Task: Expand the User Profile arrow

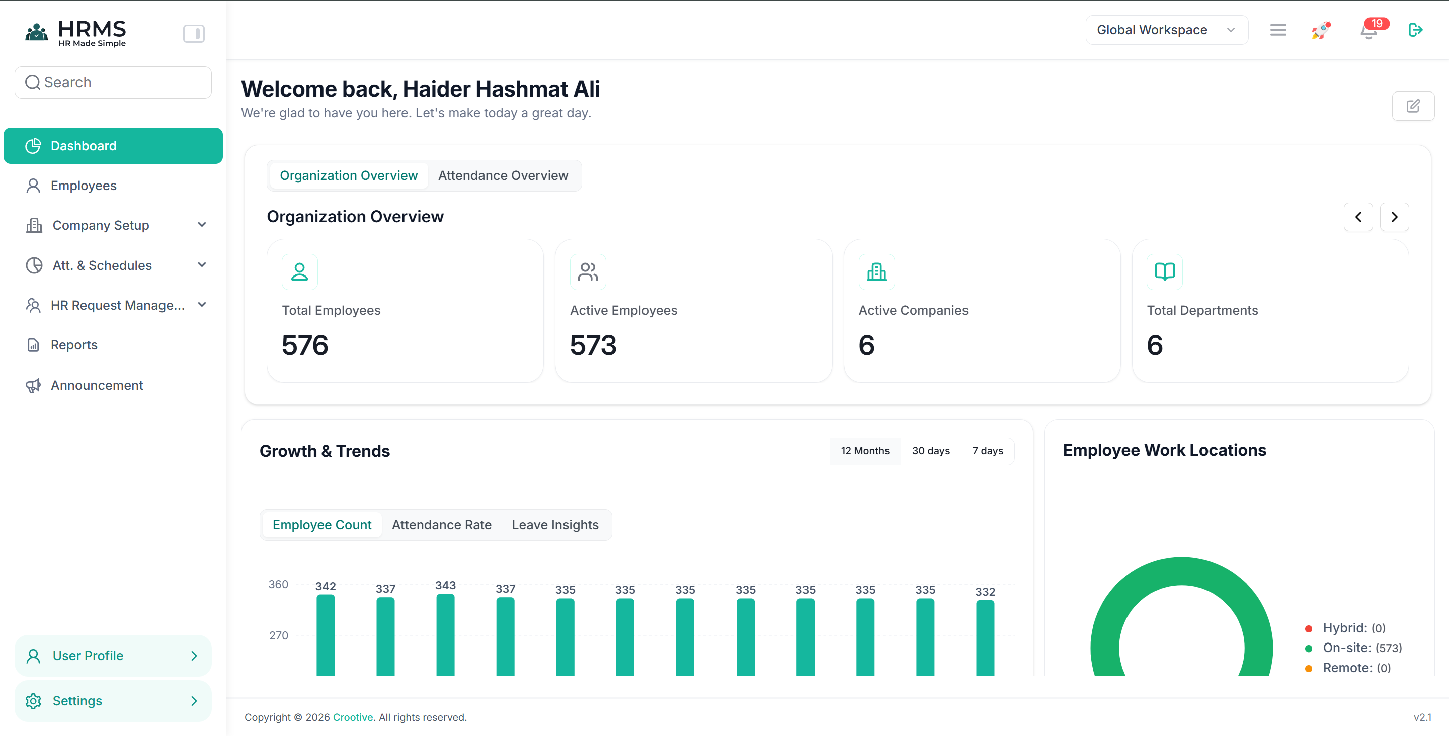Action: (x=194, y=656)
